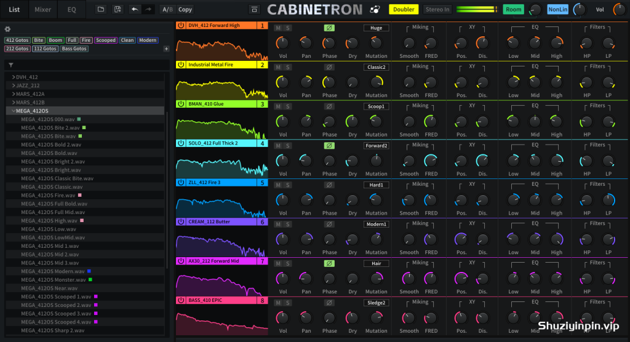Open the Huge mutation preset dropdown
Viewport: 630px width, 342px height.
[376, 28]
